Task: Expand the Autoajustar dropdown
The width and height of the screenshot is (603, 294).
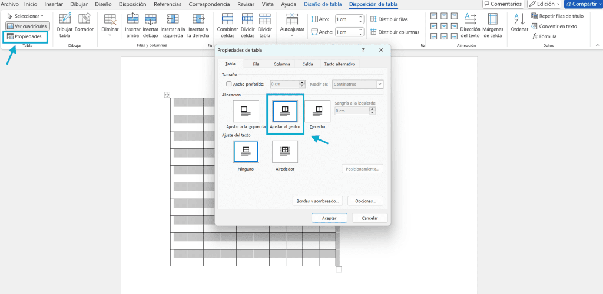Action: (x=292, y=25)
